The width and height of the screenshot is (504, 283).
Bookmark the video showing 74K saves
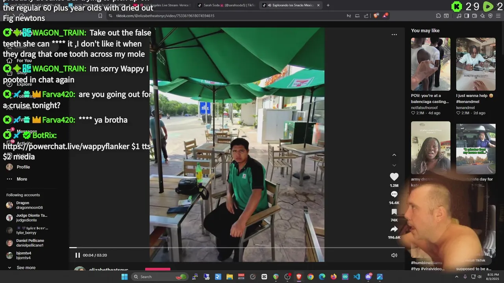point(394,212)
